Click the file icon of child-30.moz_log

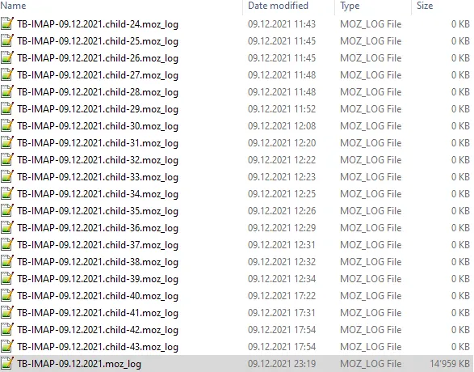coord(7,125)
